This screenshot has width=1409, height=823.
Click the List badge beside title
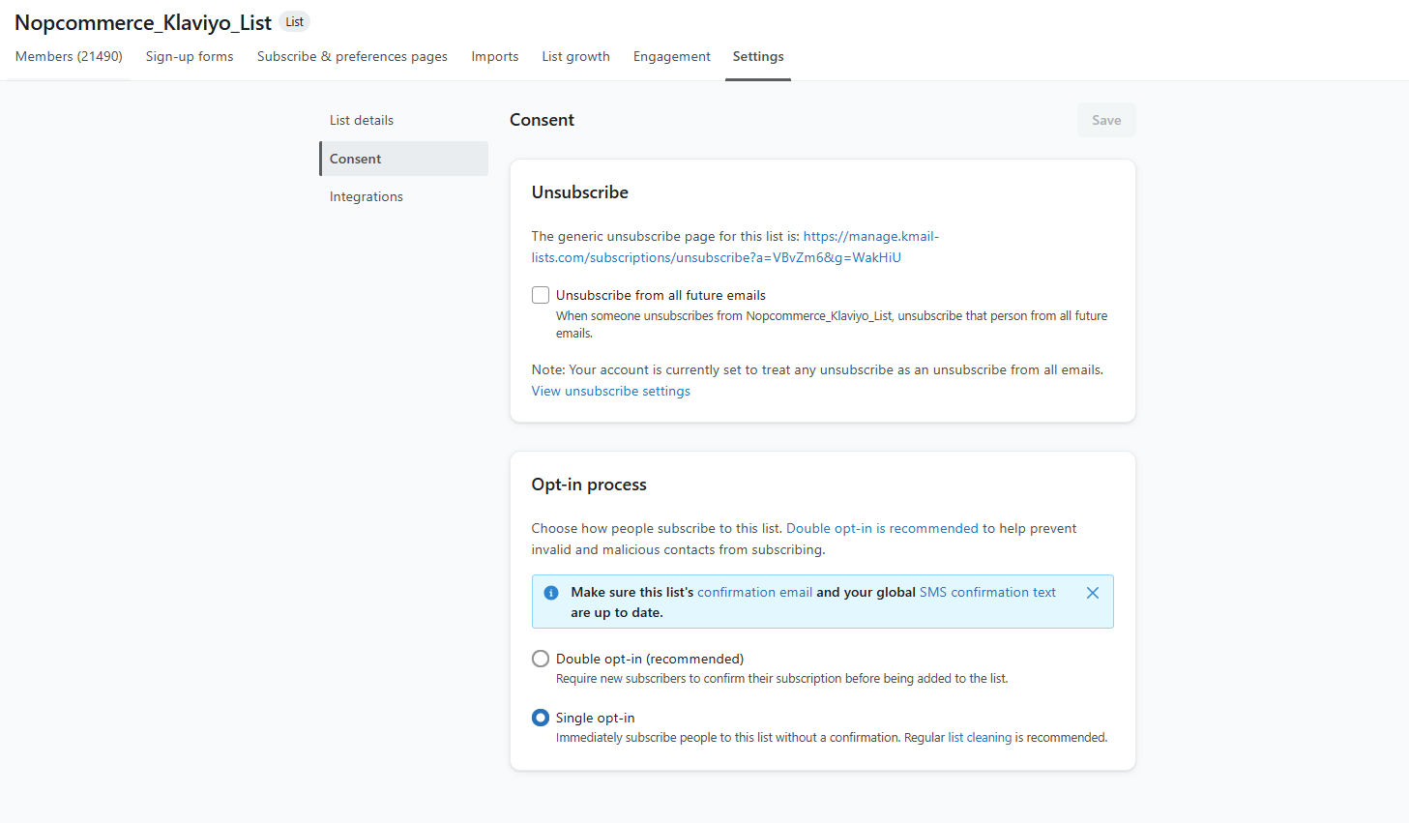click(295, 21)
